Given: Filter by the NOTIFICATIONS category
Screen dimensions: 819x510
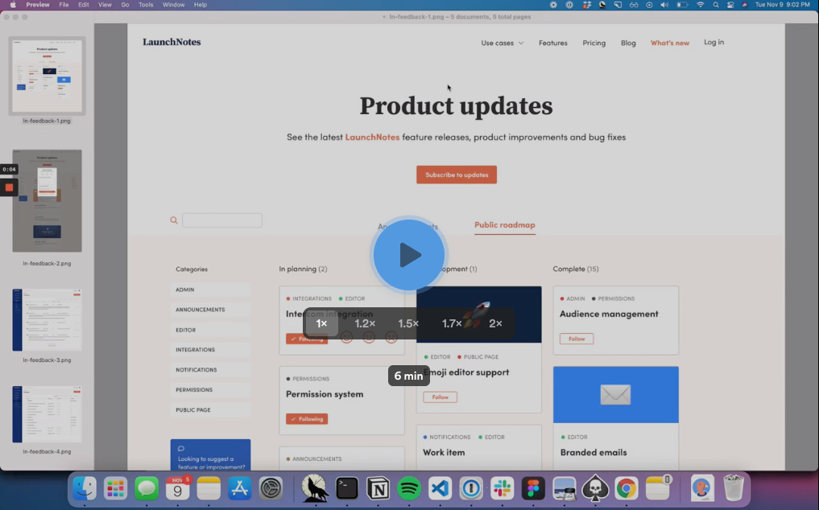Looking at the screenshot, I should 210,369.
